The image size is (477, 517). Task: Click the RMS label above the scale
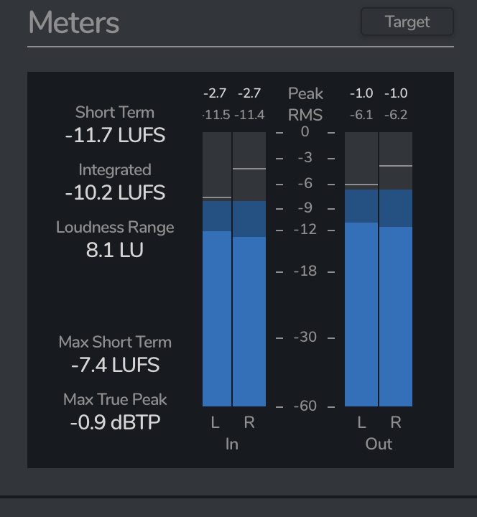pos(305,115)
